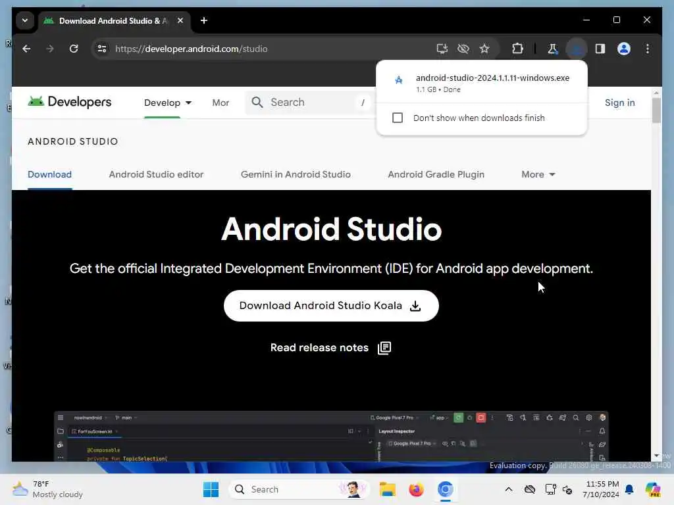Go back to the previous page
Image resolution: width=674 pixels, height=505 pixels.
tap(26, 49)
